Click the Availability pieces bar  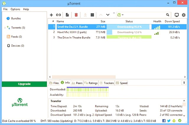coord(88,95)
